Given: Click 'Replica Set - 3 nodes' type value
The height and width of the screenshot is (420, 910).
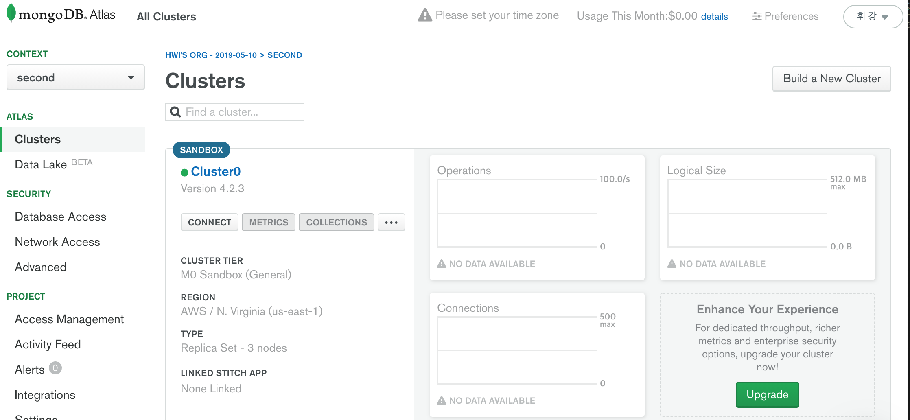Looking at the screenshot, I should tap(234, 348).
